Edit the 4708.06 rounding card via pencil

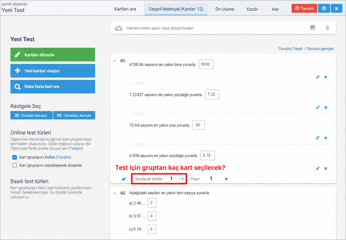(318, 77)
